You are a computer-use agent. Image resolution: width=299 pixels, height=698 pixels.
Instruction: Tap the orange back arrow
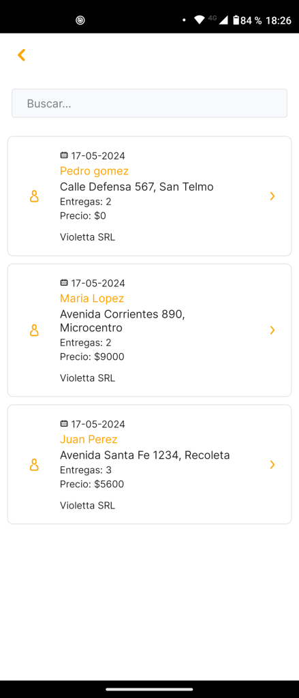point(21,55)
